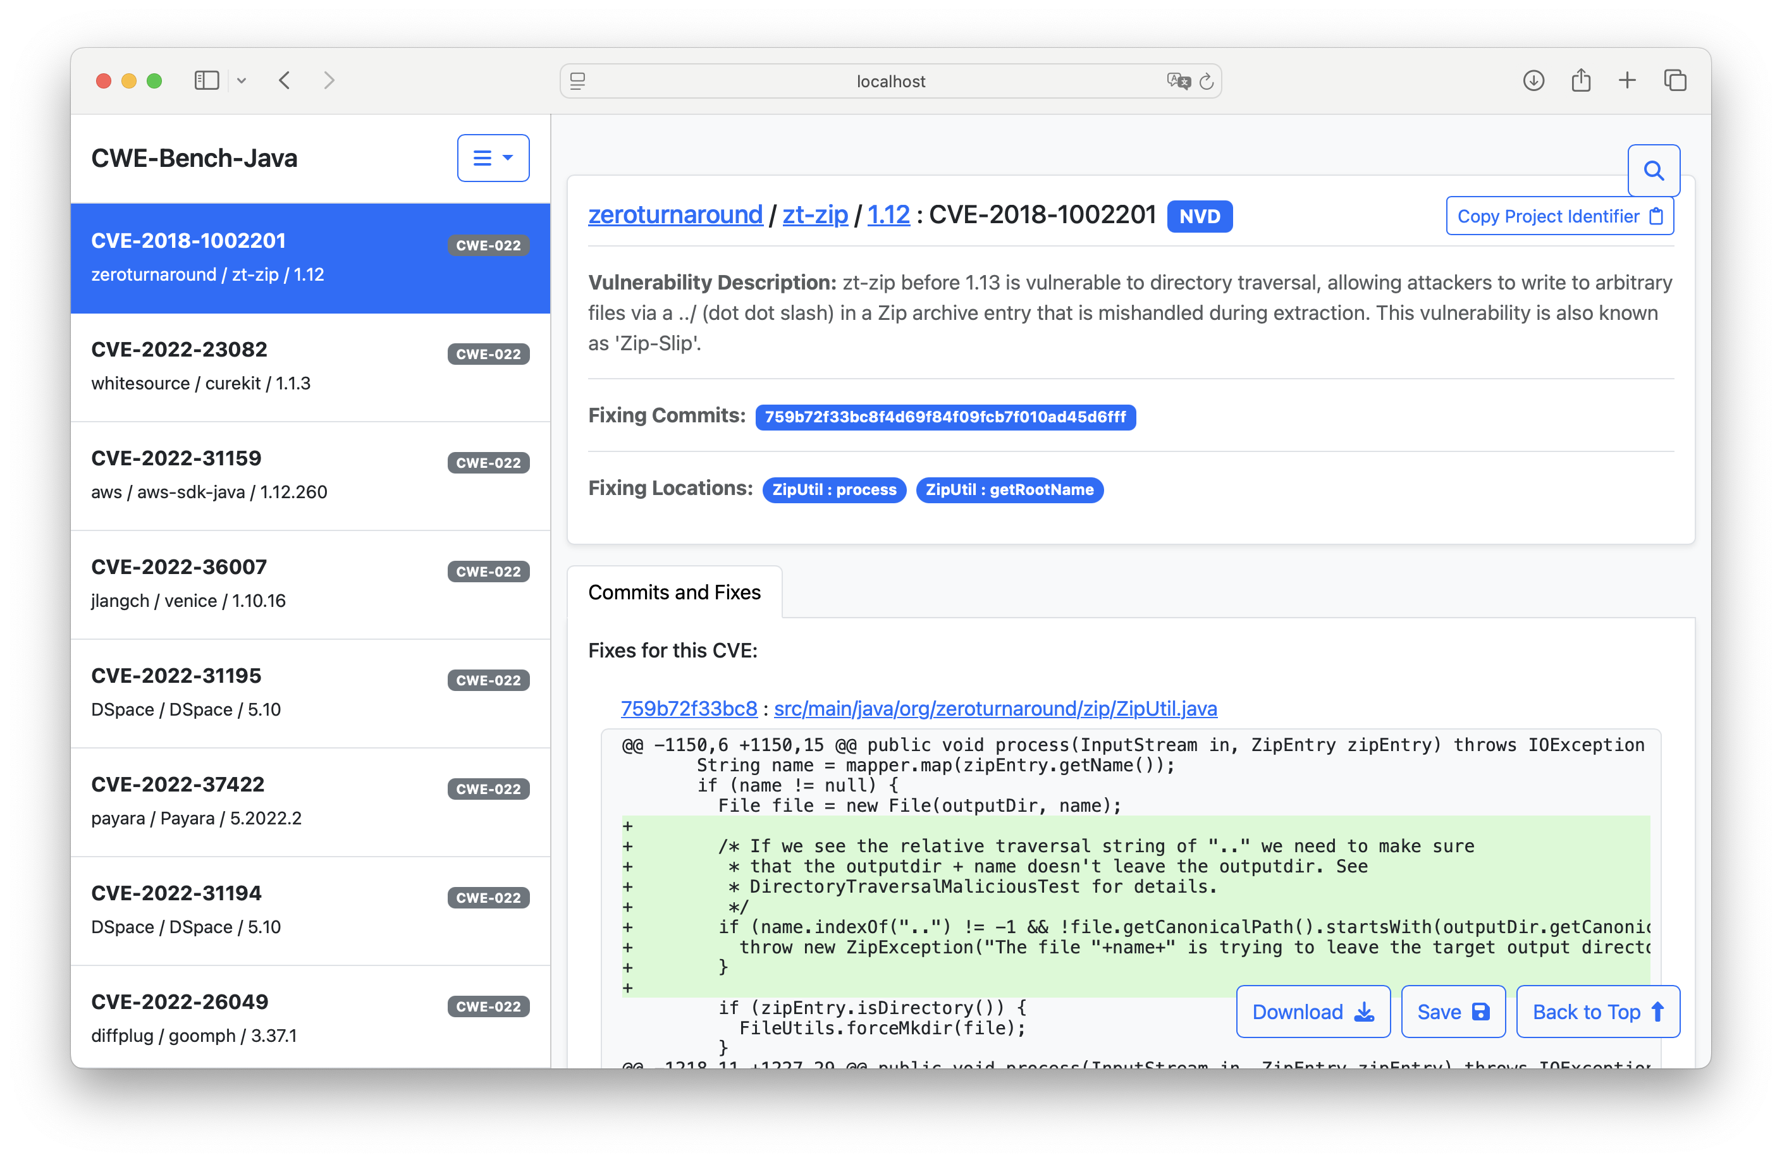Toggle the Safari sidebar icon
The width and height of the screenshot is (1782, 1162).
coord(206,80)
